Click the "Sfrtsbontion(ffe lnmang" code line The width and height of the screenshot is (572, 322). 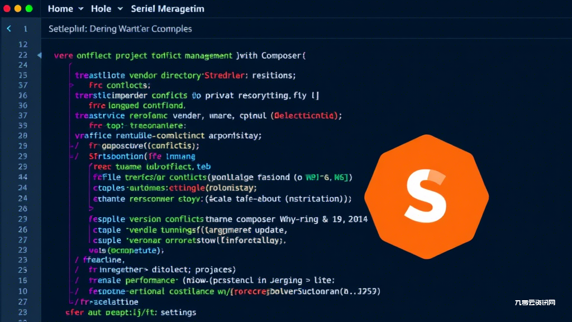142,157
